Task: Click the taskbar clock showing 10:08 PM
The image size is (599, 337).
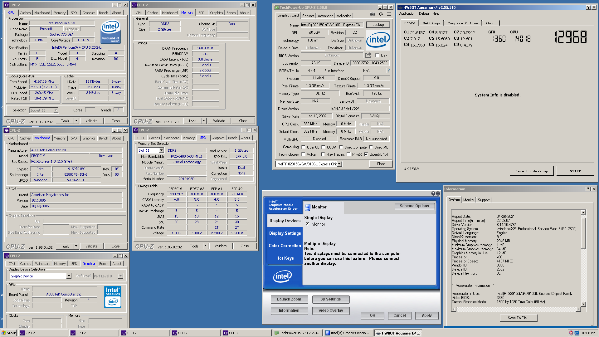Action: [588, 333]
